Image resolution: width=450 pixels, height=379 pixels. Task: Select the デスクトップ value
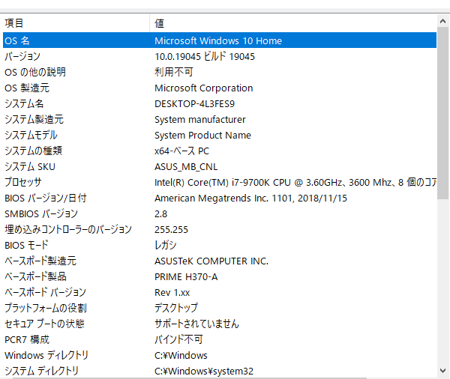coord(176,308)
